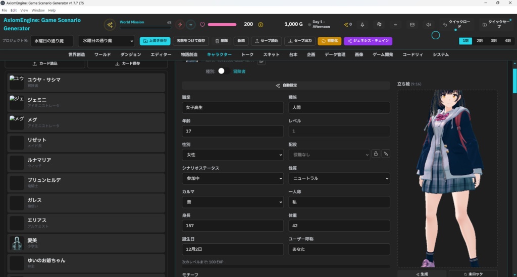
Task: Click the lock icon next to 配役
Action: click(376, 154)
